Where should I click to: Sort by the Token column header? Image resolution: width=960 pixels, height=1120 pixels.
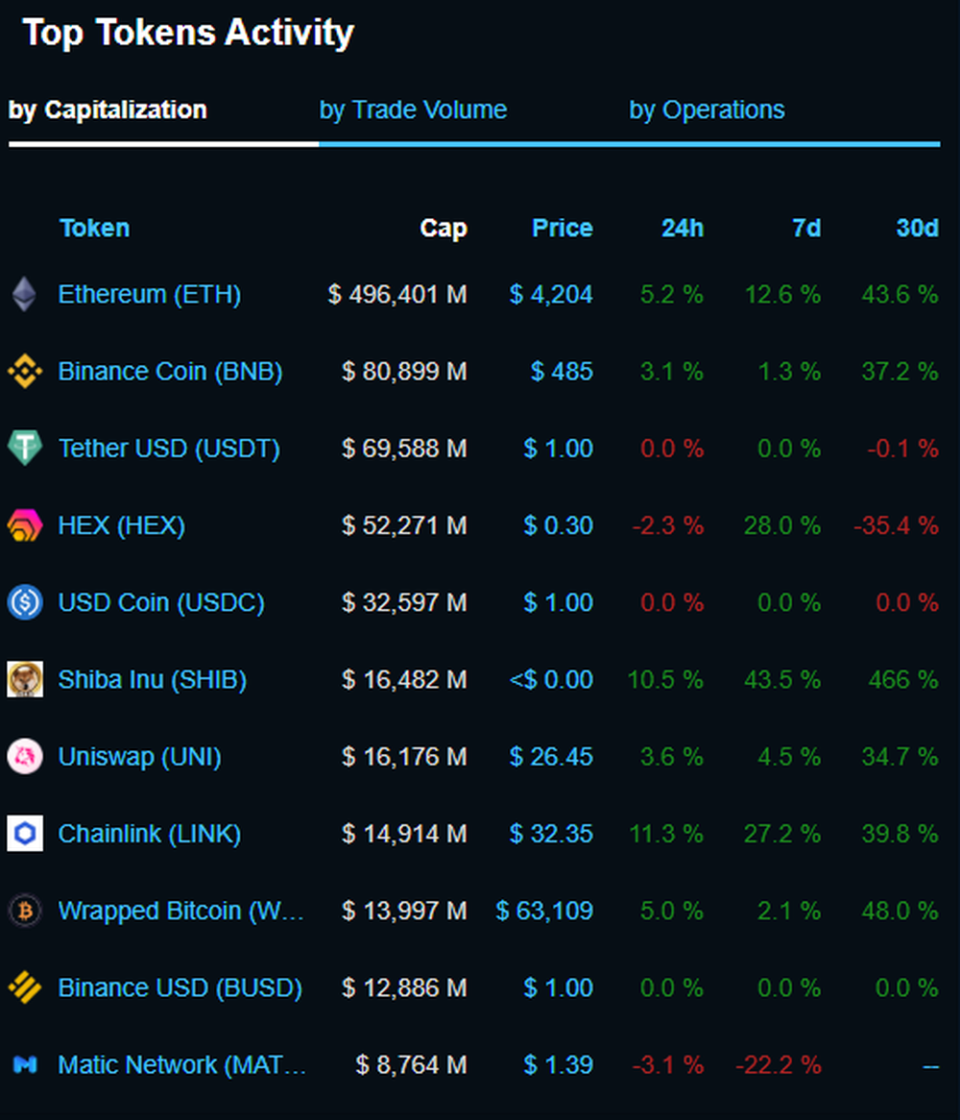94,228
